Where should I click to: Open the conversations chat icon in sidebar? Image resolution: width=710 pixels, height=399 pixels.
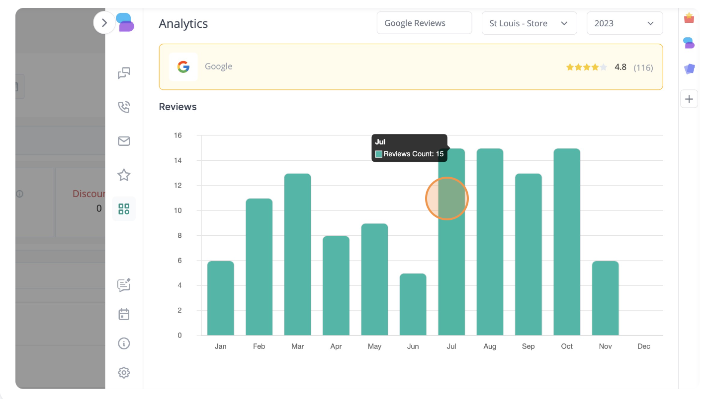124,73
